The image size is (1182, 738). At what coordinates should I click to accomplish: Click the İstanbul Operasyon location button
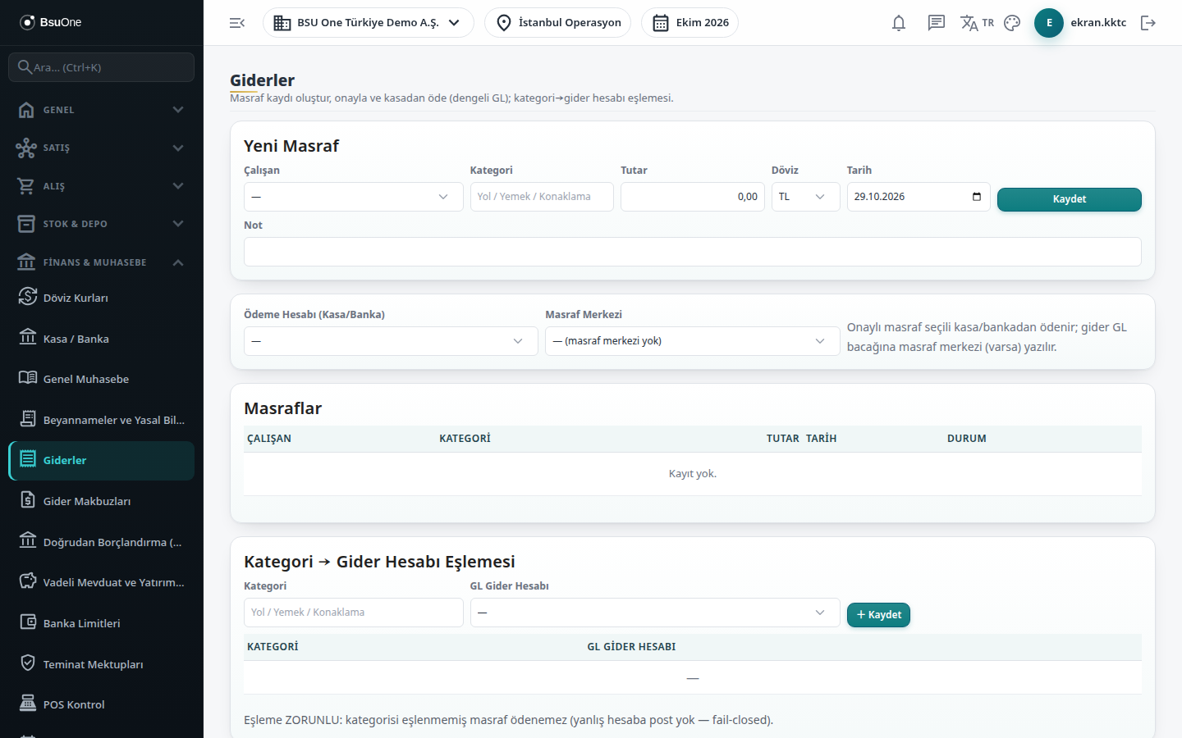[x=558, y=23]
